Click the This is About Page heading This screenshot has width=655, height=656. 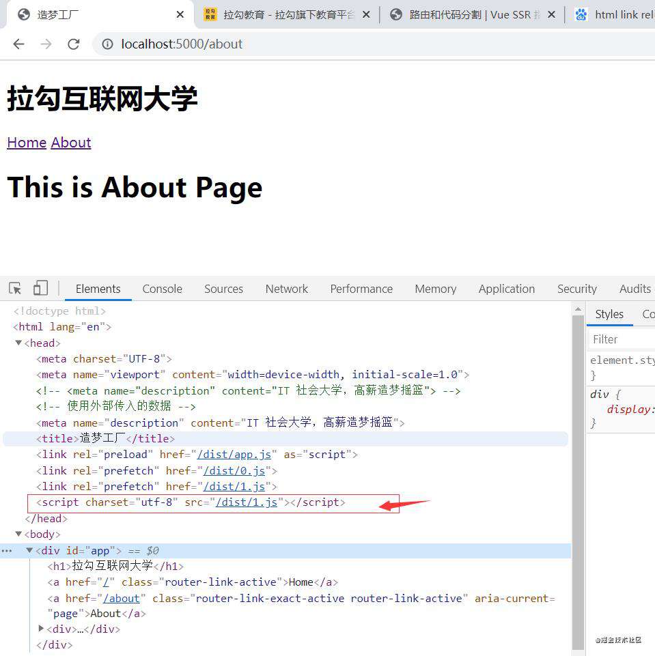tap(135, 187)
